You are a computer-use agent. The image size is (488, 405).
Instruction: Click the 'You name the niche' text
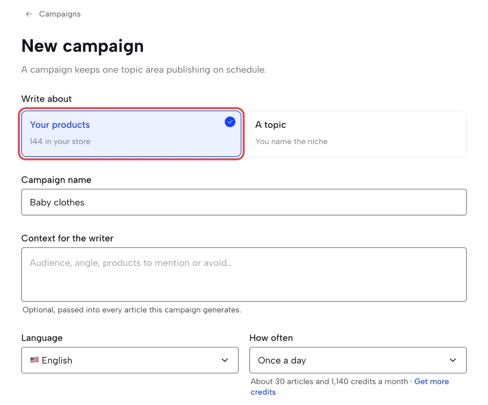coord(291,142)
